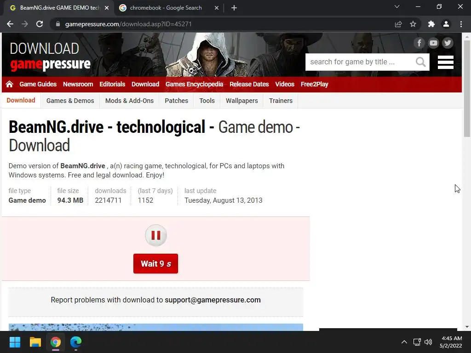Screen dimensions: 471x353
Task: Click the gamepressure DOWNLOAD logo
Action: (x=50, y=57)
